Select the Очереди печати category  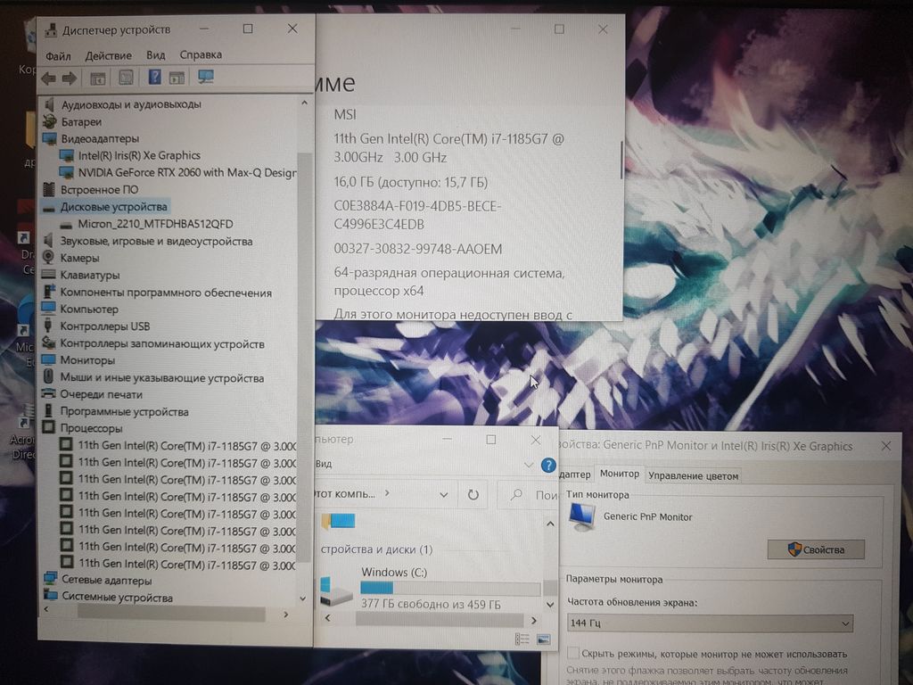[102, 394]
